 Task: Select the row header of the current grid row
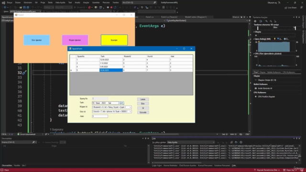click(x=73, y=70)
